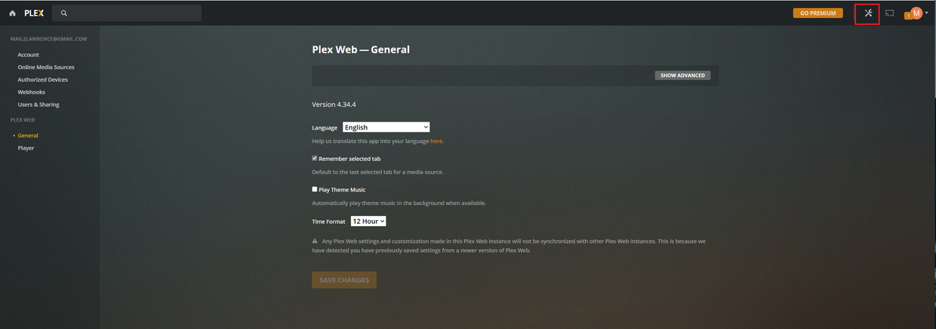Click the Go Premium button
This screenshot has width=936, height=329.
click(x=817, y=13)
